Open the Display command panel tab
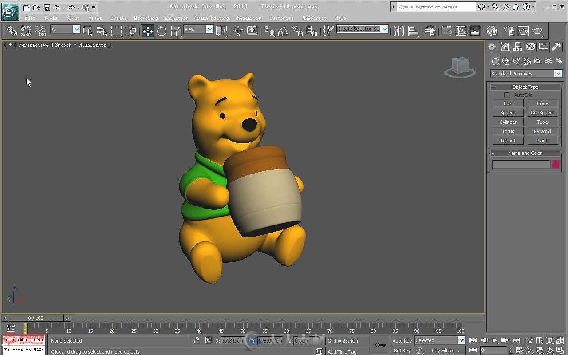 click(544, 47)
